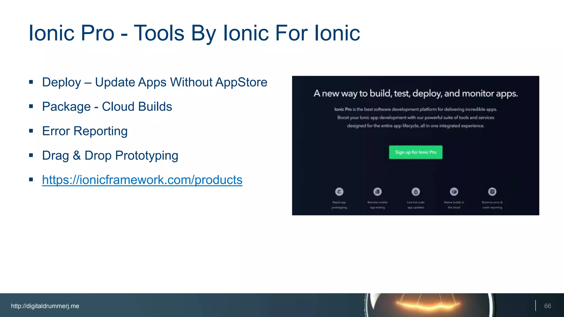Screen dimensions: 564x317
Task: Click the Native builds in the cloud icon
Action: point(454,191)
